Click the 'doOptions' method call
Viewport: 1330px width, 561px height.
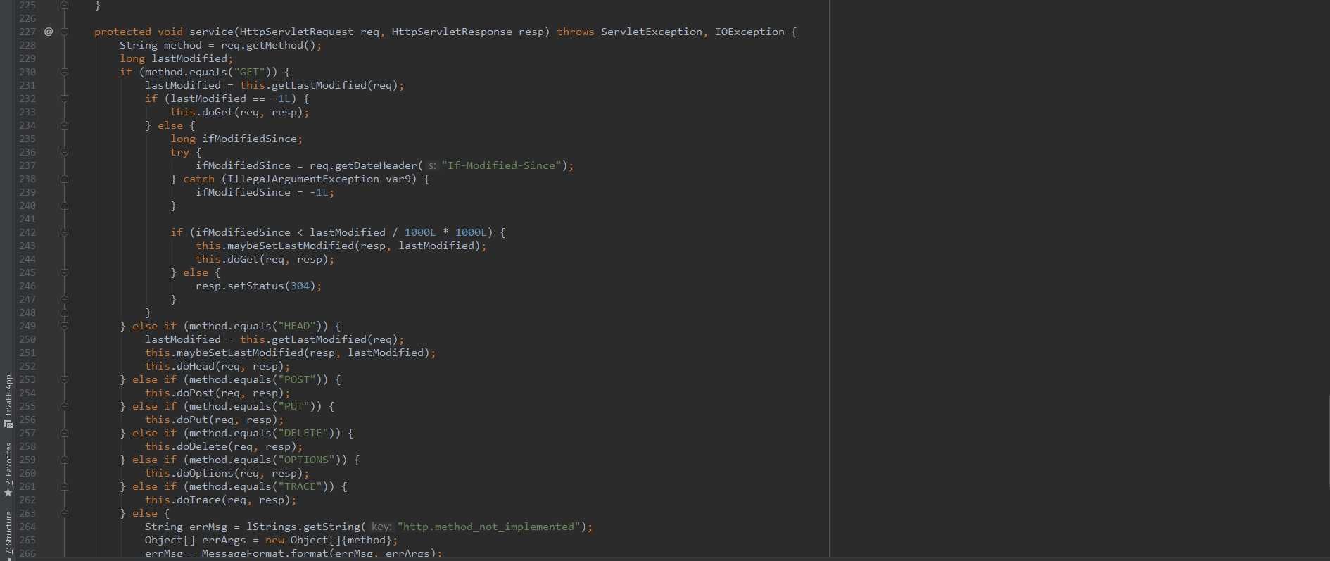(205, 473)
